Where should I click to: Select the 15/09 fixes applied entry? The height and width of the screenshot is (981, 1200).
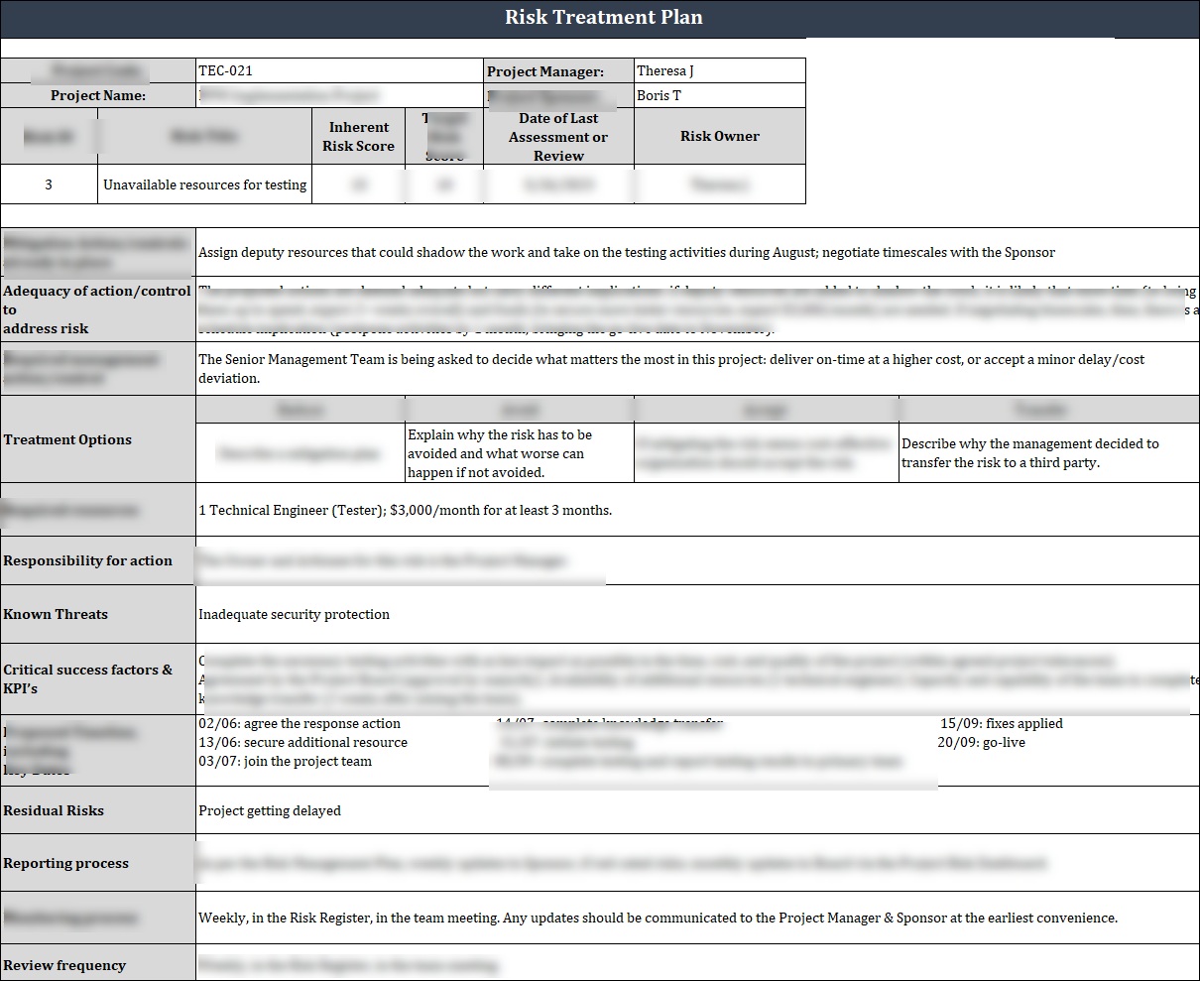click(1002, 723)
